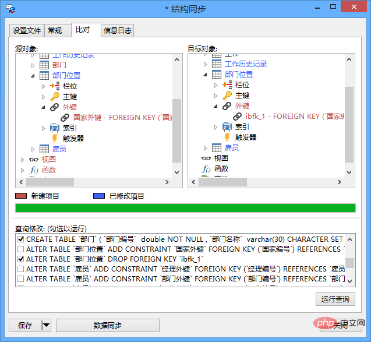371x342 pixels.
Task: Expand the target 雇员 table node
Action: tap(205, 148)
